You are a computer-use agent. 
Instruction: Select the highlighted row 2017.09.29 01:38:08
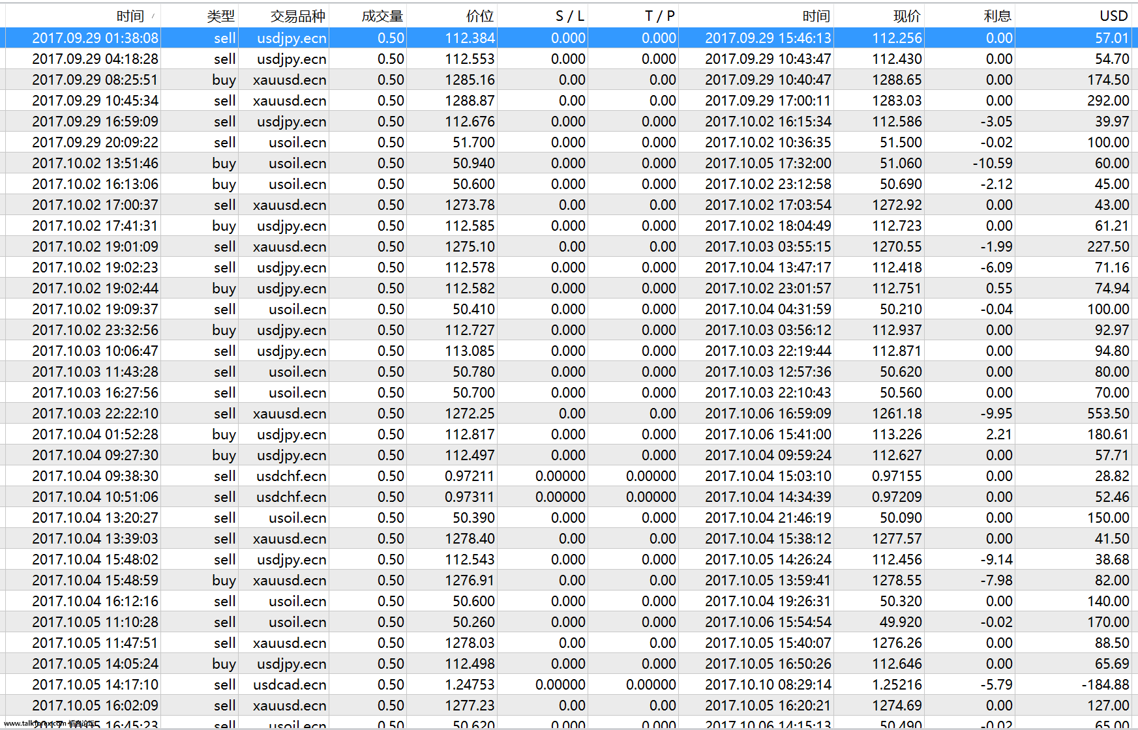tap(569, 38)
